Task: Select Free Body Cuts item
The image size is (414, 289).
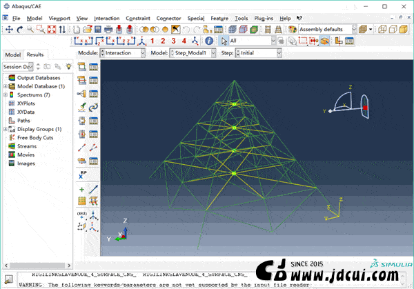Action: click(x=35, y=138)
